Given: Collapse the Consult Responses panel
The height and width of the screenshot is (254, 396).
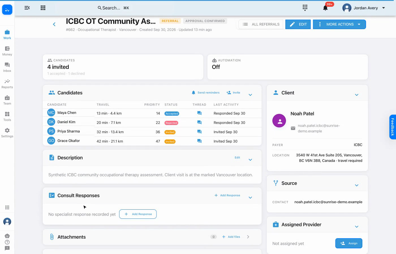Looking at the screenshot, I should click(250, 198).
